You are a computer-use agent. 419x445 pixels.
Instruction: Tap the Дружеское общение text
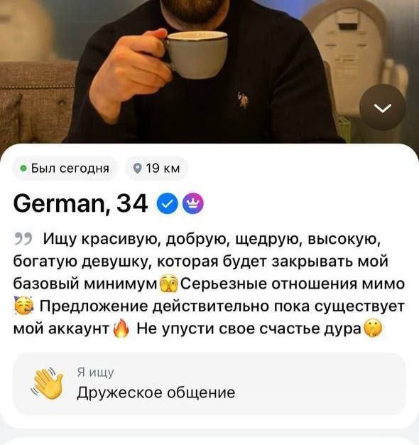coord(156,393)
